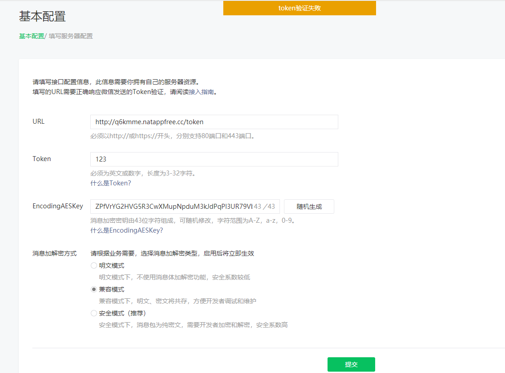
Task: Click the URL field label
Action: (x=39, y=121)
